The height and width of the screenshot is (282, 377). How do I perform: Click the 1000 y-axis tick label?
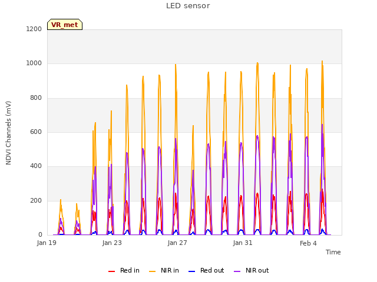34,63
